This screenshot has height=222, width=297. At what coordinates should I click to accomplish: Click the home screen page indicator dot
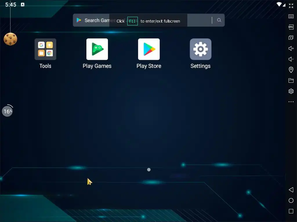(x=149, y=170)
